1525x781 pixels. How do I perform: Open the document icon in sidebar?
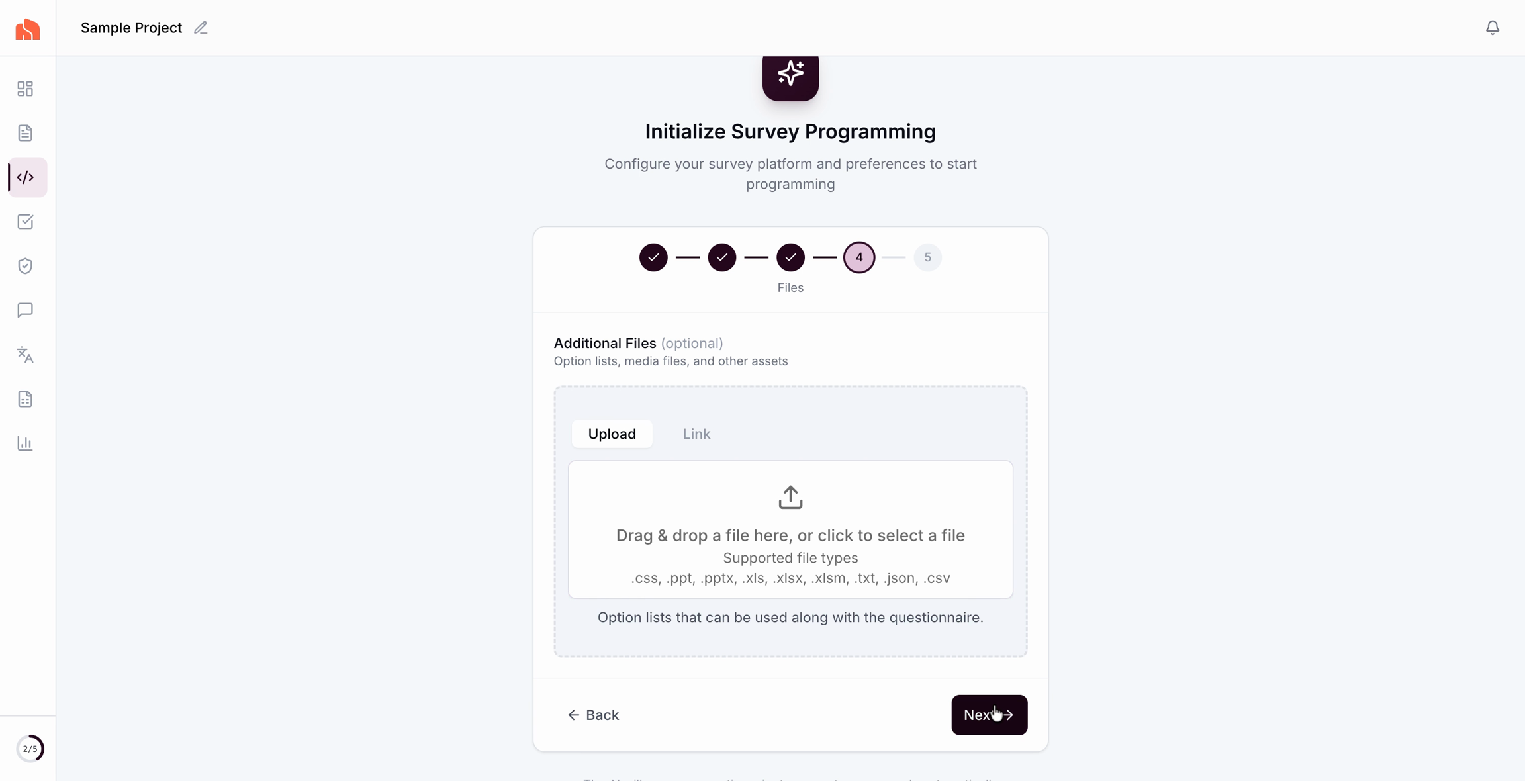(25, 133)
